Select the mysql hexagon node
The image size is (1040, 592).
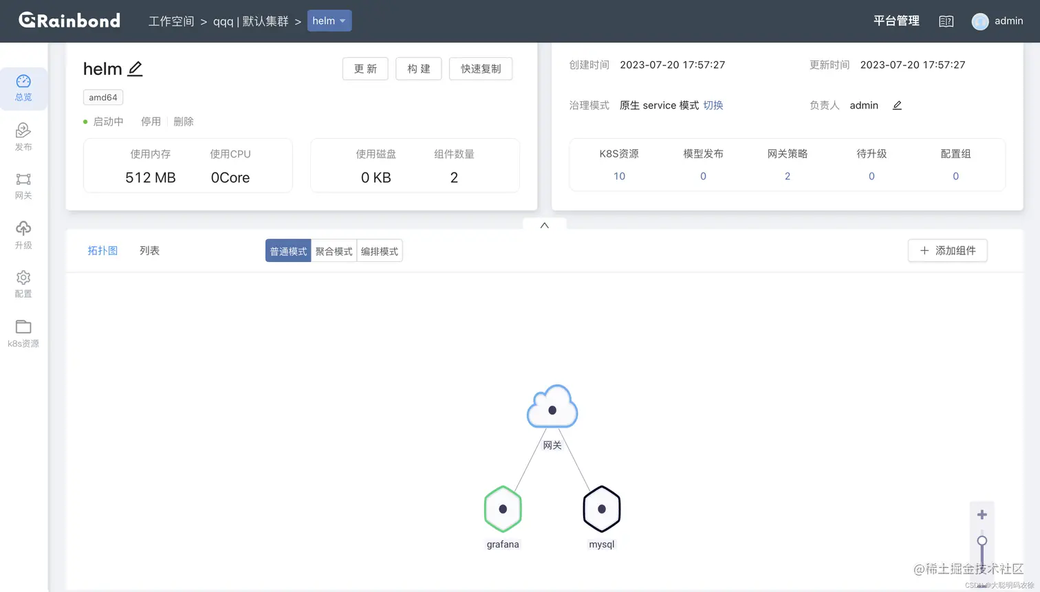pos(602,509)
